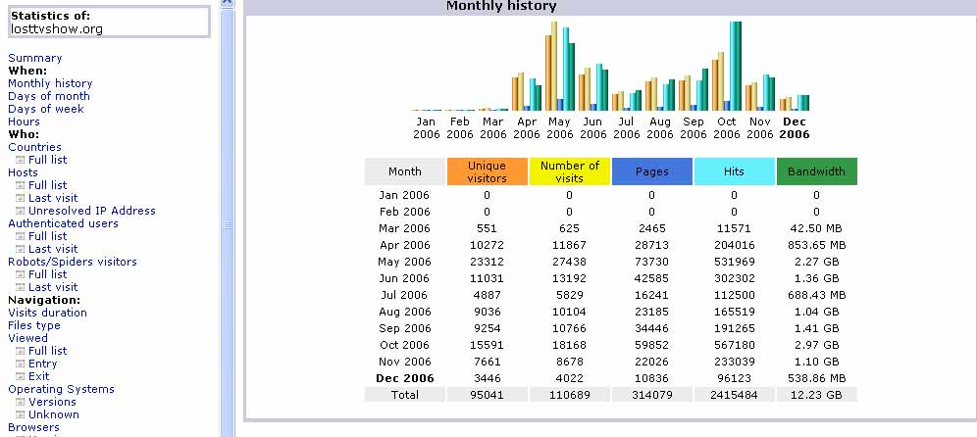The width and height of the screenshot is (977, 437).
Task: Open the Hours report
Action: (x=24, y=121)
